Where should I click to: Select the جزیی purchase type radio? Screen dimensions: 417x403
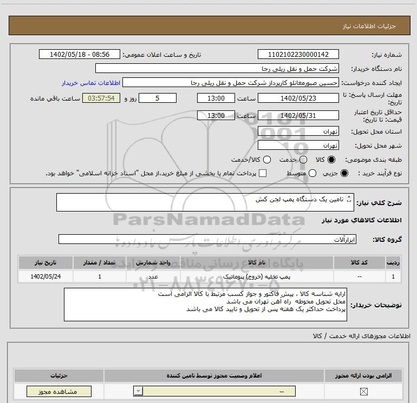(x=344, y=173)
